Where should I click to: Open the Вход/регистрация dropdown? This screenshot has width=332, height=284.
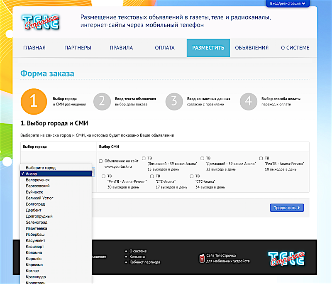pos(288,3)
